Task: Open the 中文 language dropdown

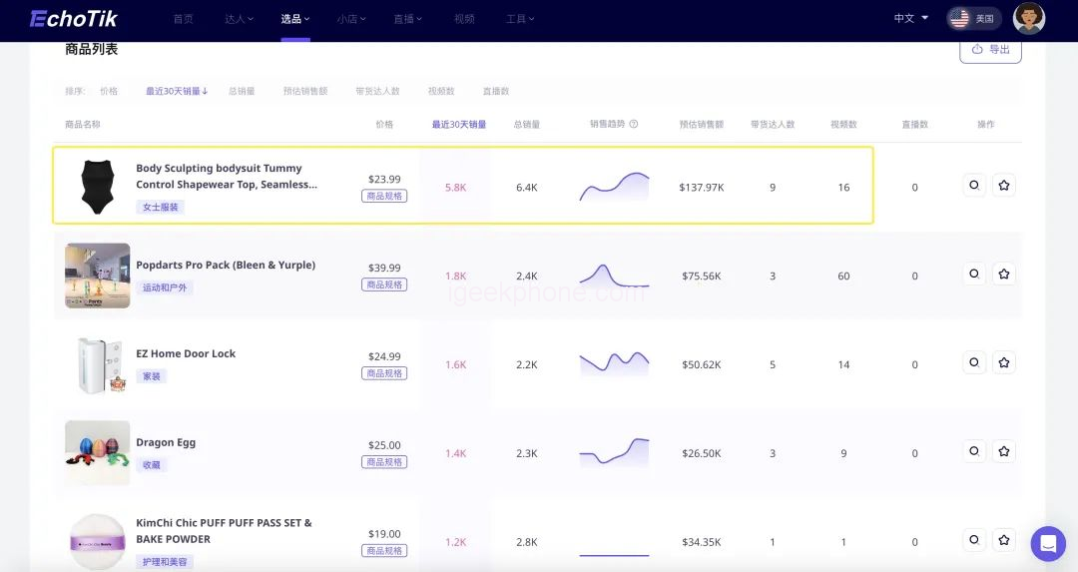Action: click(x=910, y=19)
